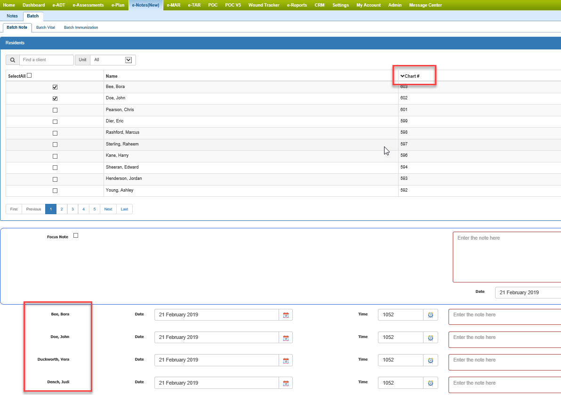Enable the Focus Note checkbox
This screenshot has height=395, width=561.
76,236
